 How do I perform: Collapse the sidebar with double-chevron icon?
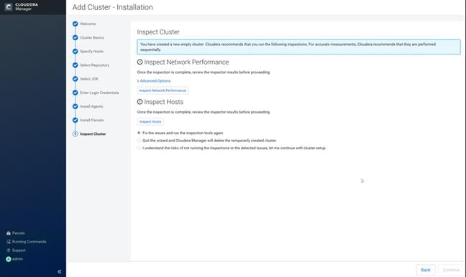point(60,272)
